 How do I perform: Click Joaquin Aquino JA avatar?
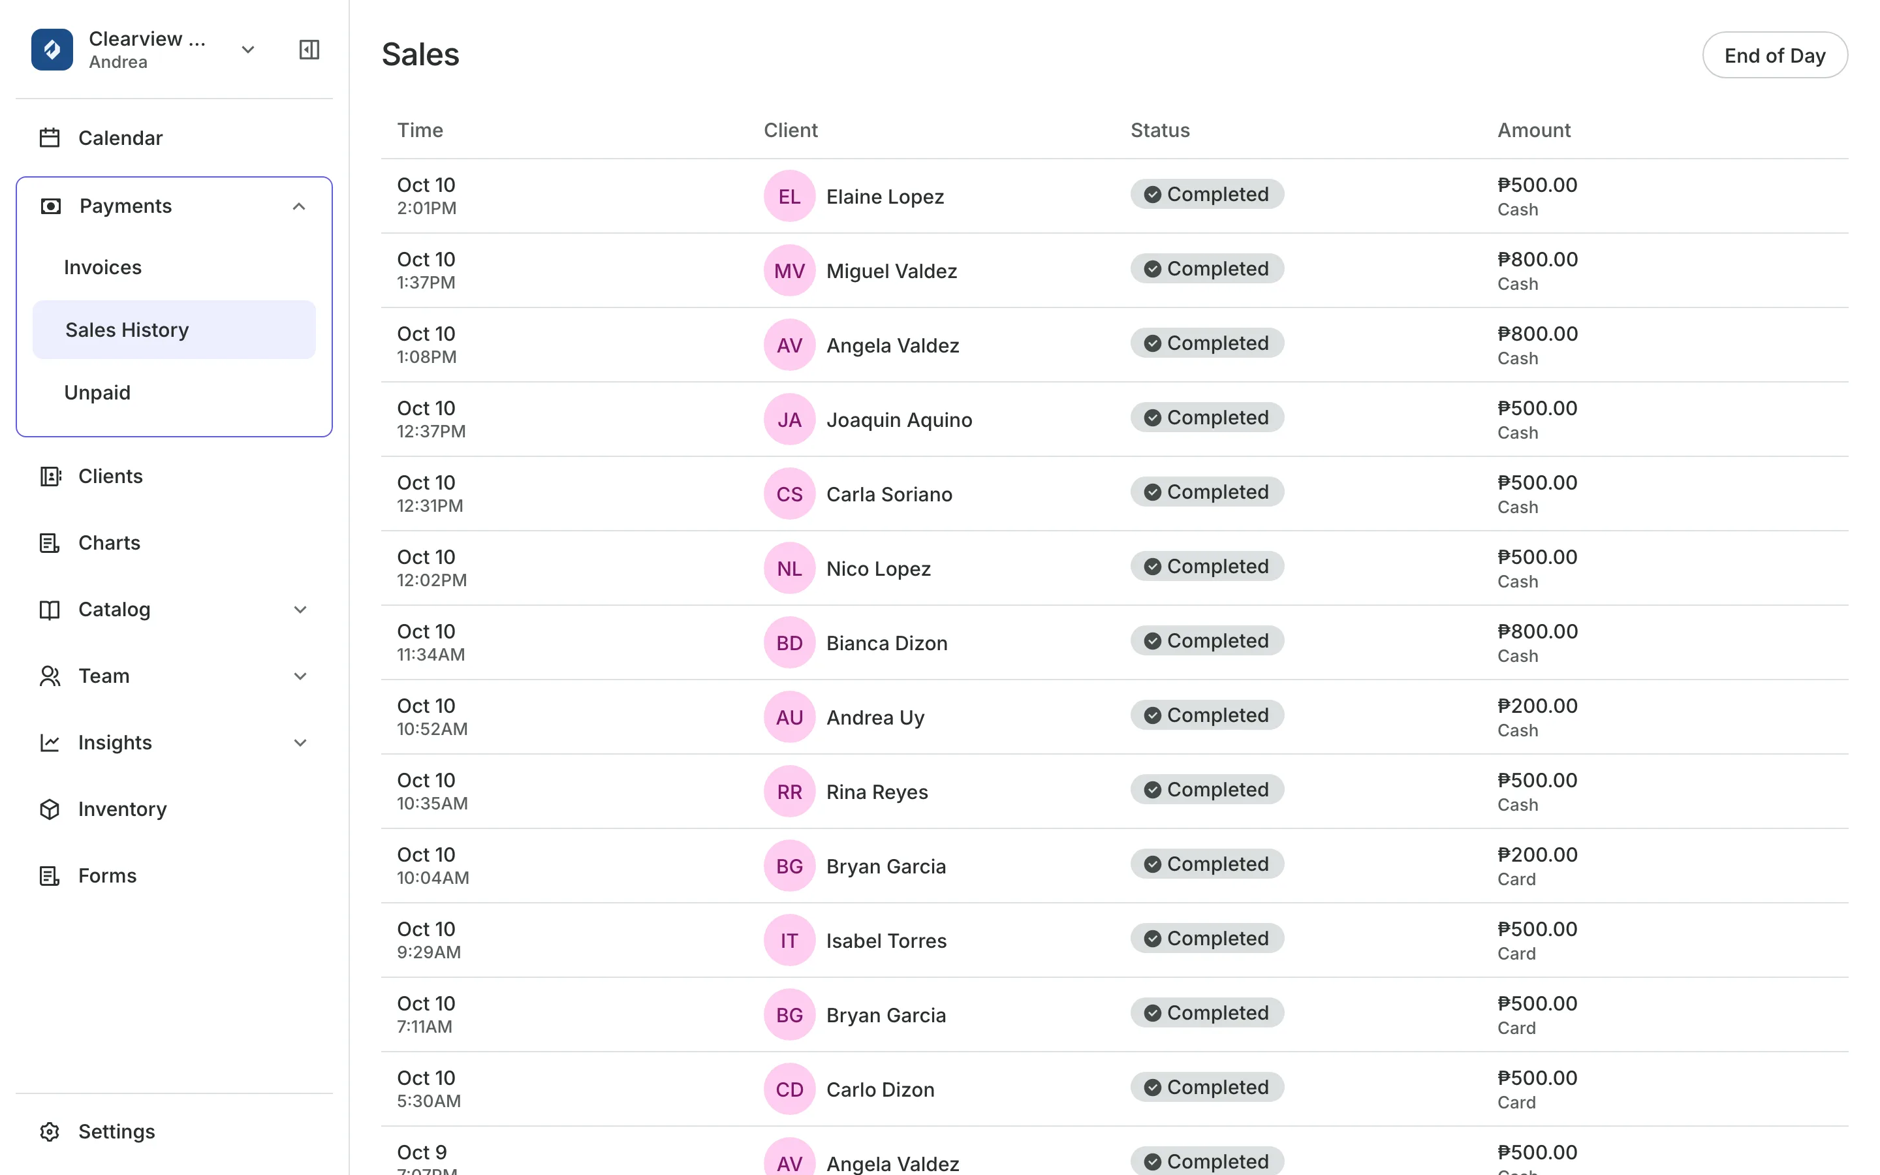(789, 420)
